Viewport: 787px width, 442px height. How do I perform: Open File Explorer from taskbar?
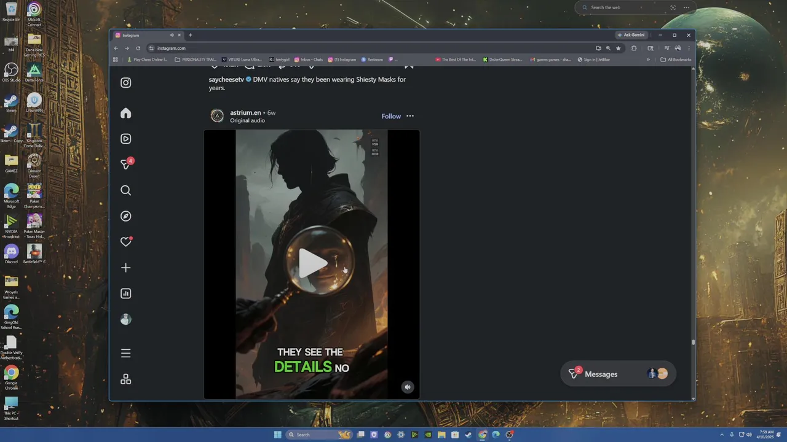441,435
